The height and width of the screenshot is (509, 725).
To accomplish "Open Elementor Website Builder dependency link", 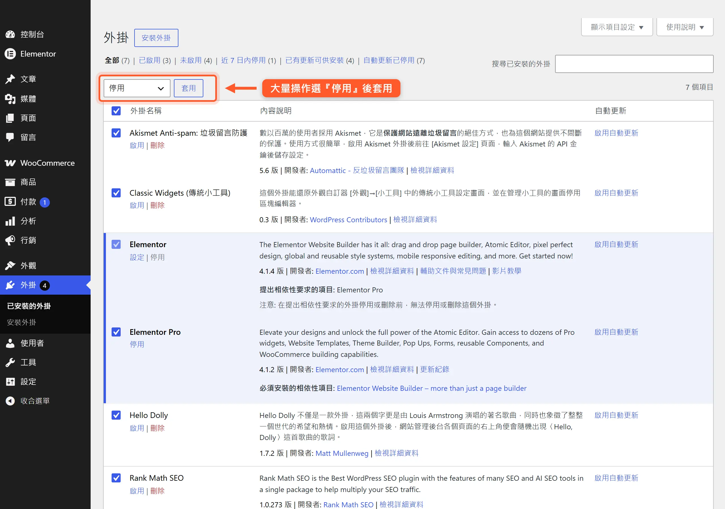I will point(431,388).
